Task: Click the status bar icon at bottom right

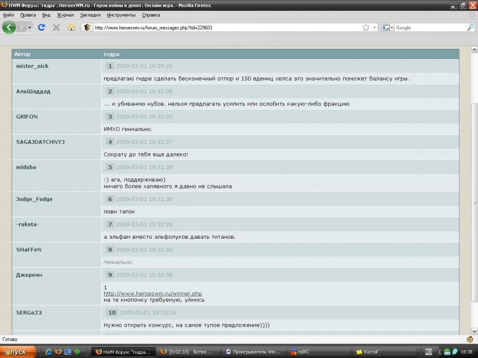Action: tap(470, 339)
